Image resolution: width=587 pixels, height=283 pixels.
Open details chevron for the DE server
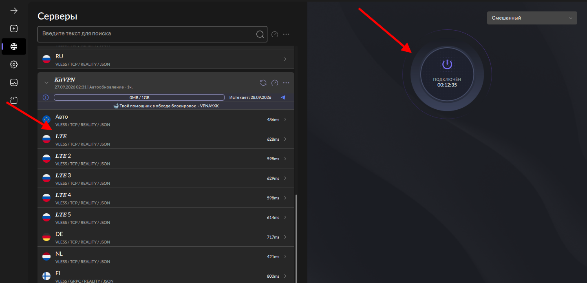pyautogui.click(x=285, y=237)
